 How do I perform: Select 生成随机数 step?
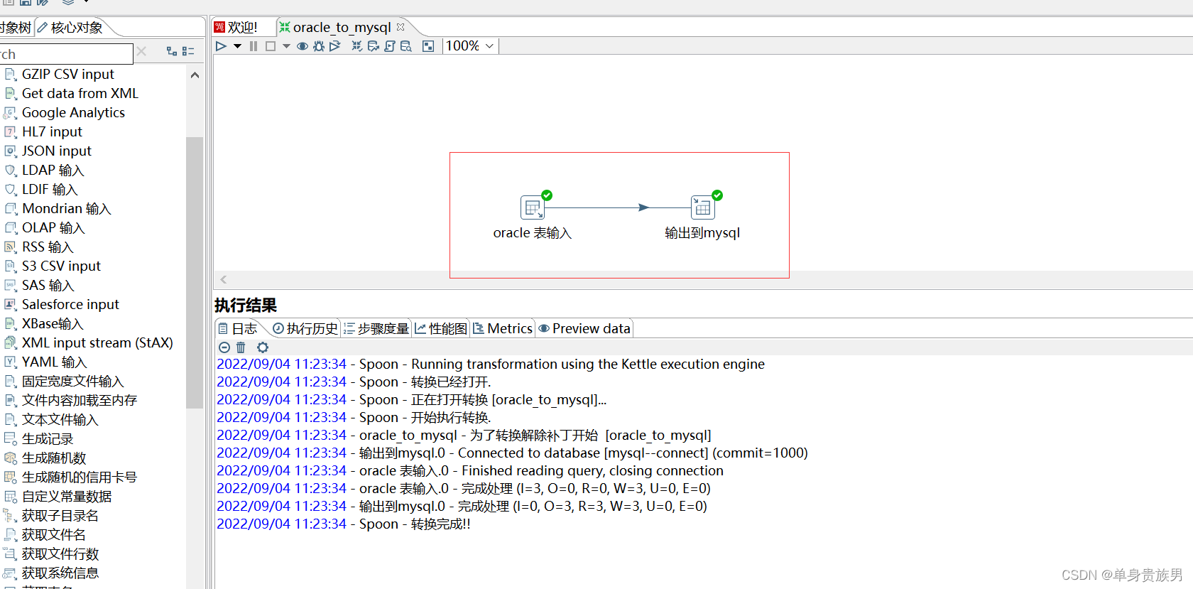click(54, 458)
